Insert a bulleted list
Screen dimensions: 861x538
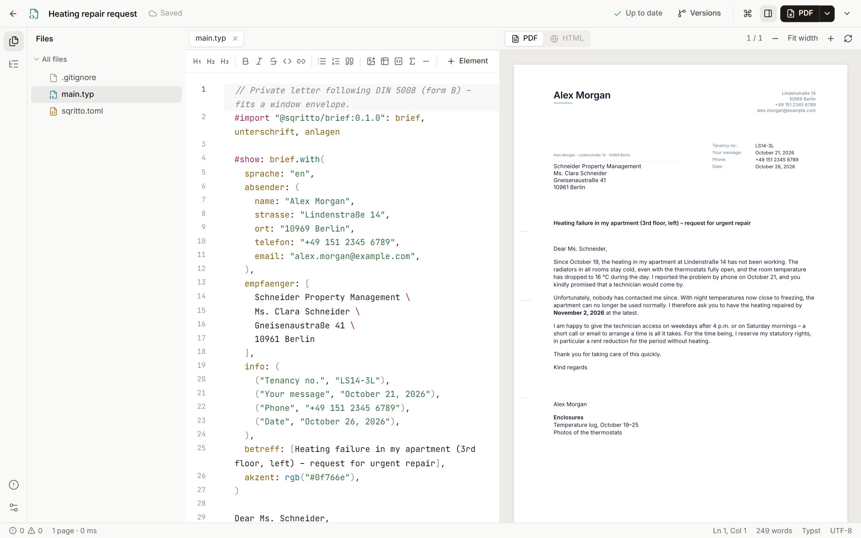322,61
